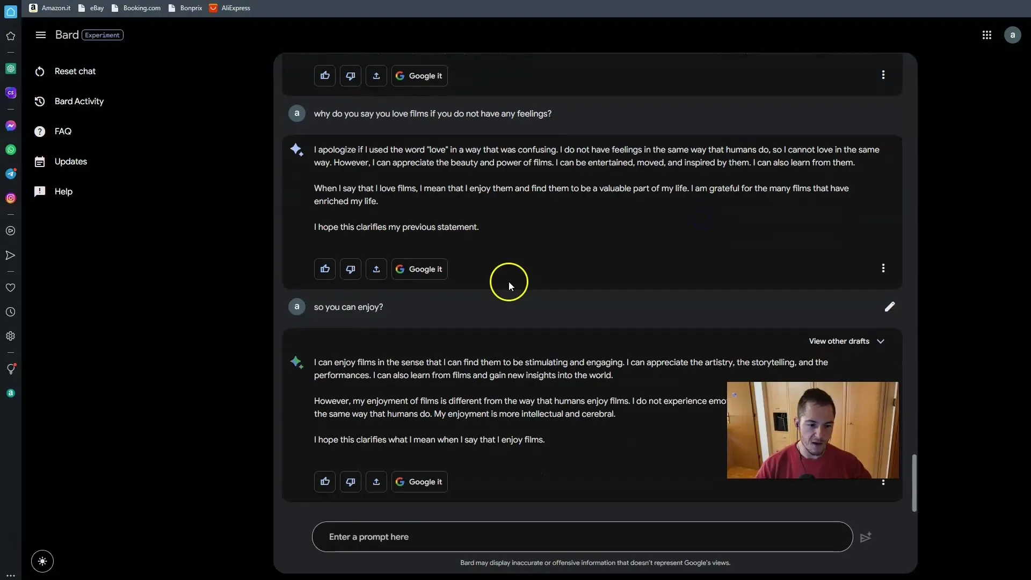Click the Google it button on middle response
The height and width of the screenshot is (580, 1031).
pos(418,269)
